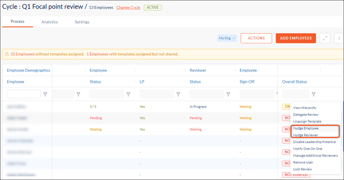Open the My Org dropdown

[227, 38]
